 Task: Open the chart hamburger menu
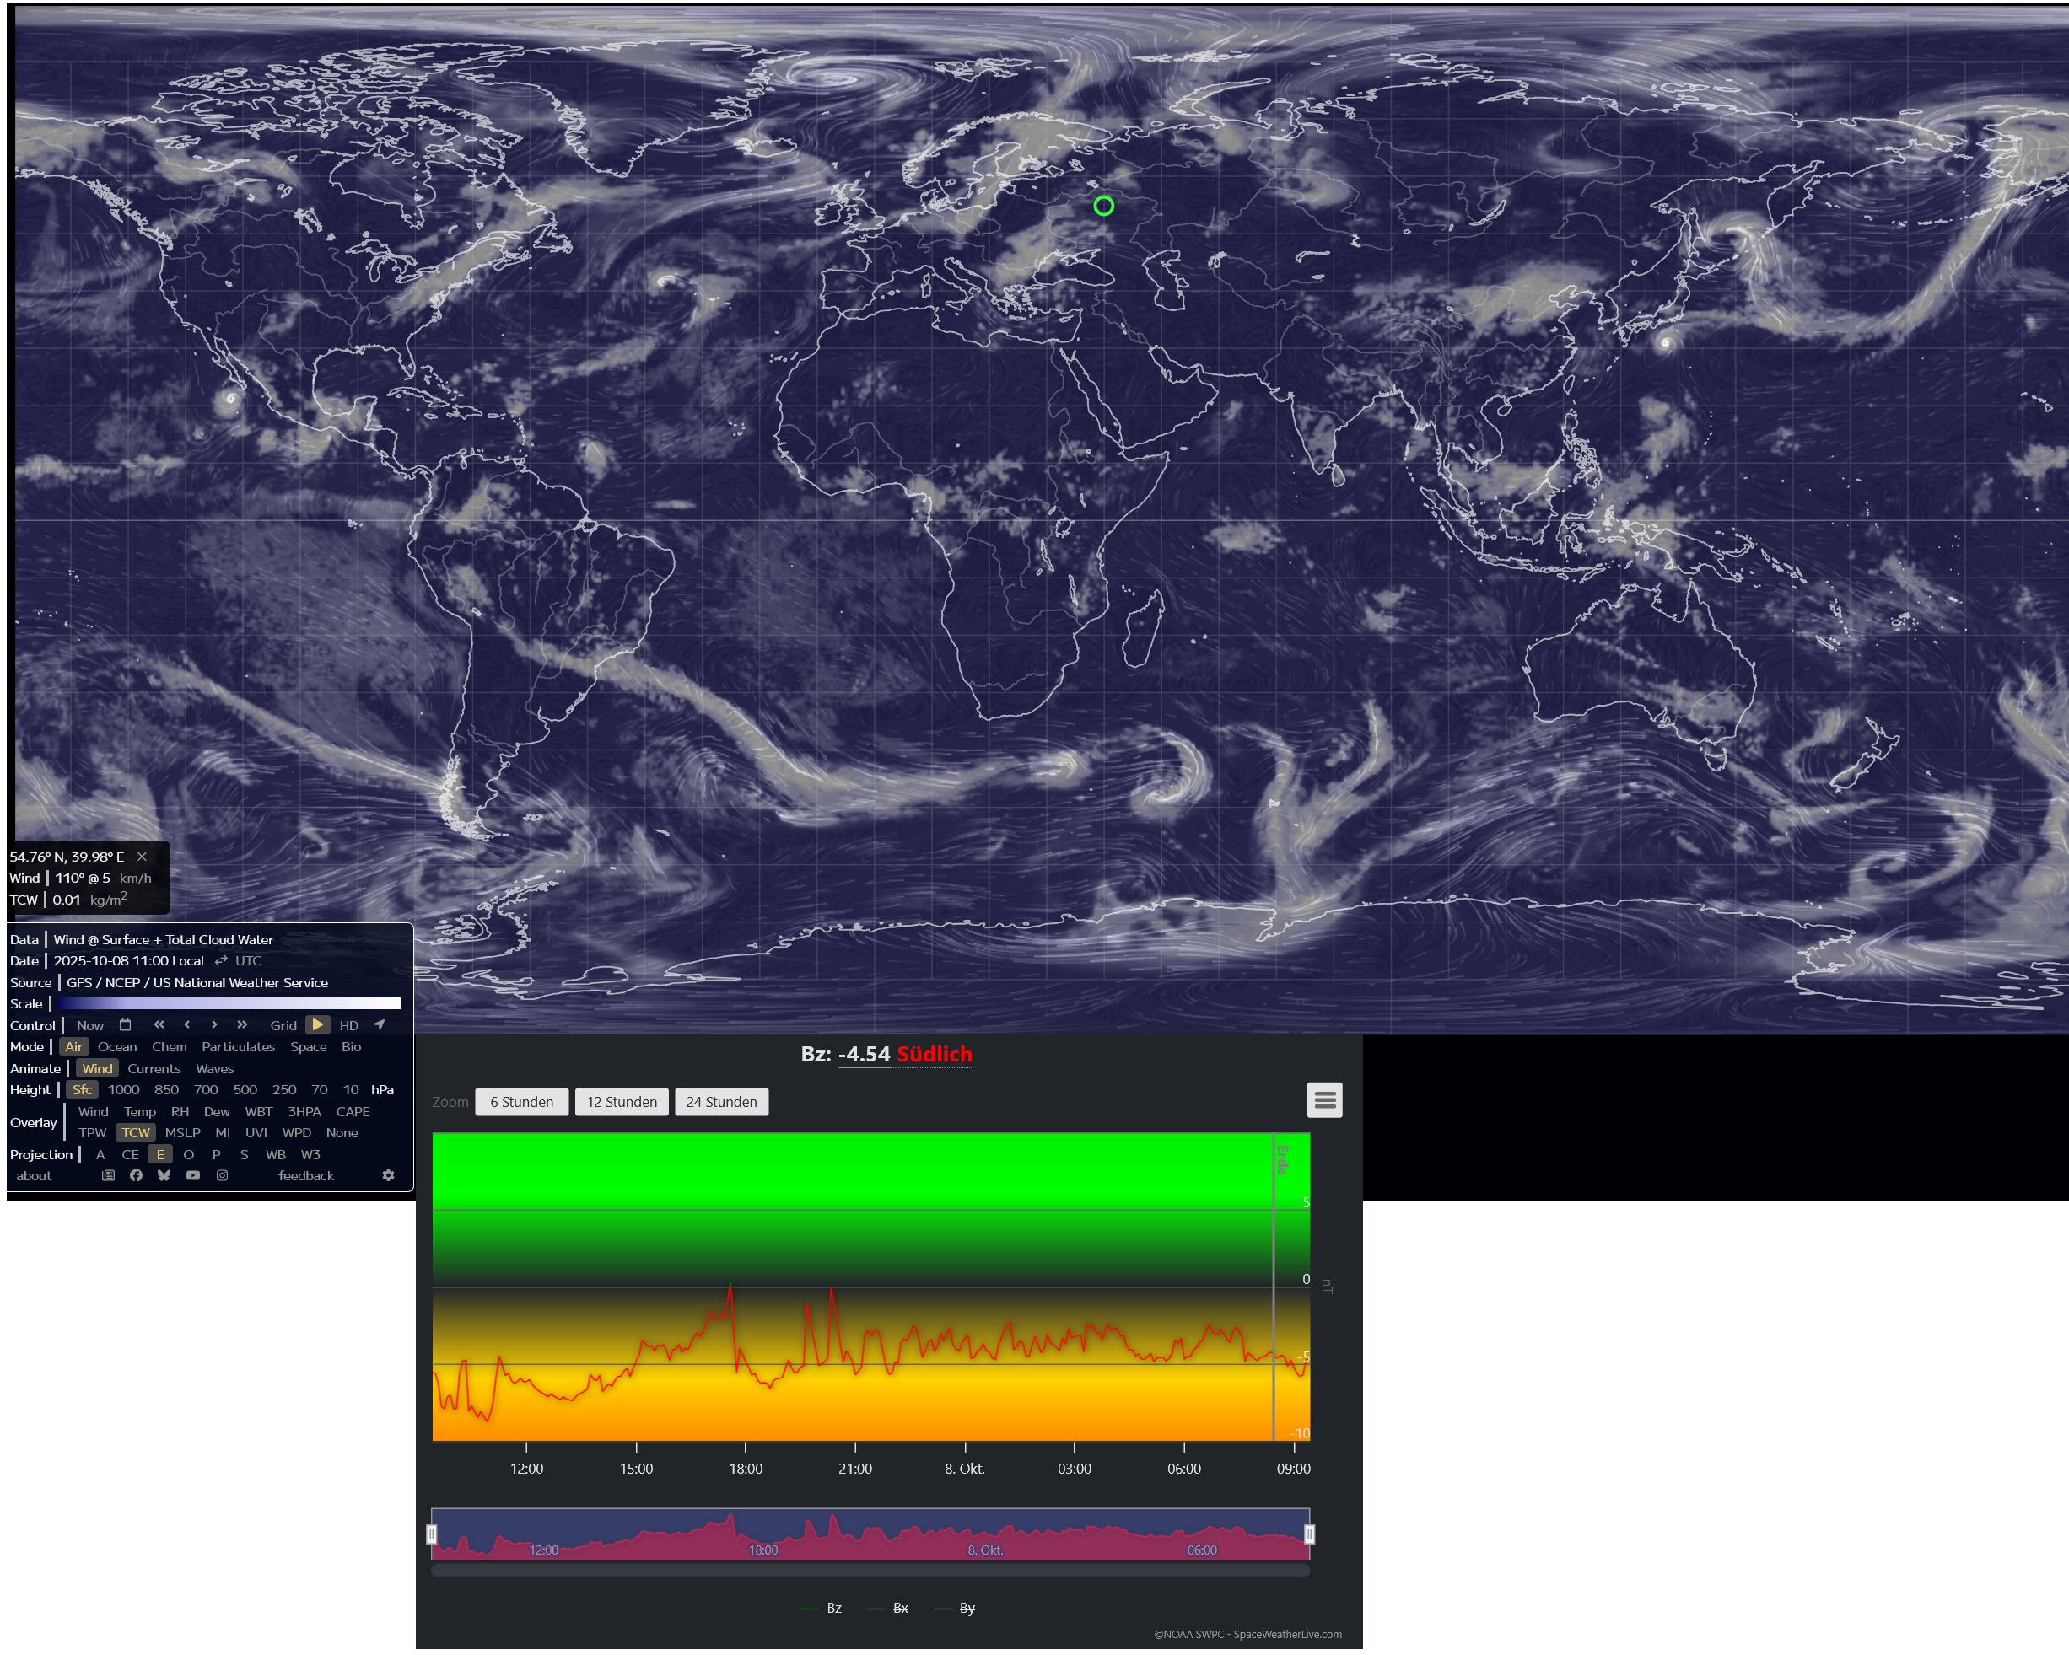tap(1324, 1100)
